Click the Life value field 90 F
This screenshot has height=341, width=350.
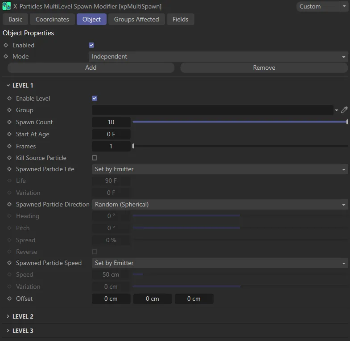(111, 181)
